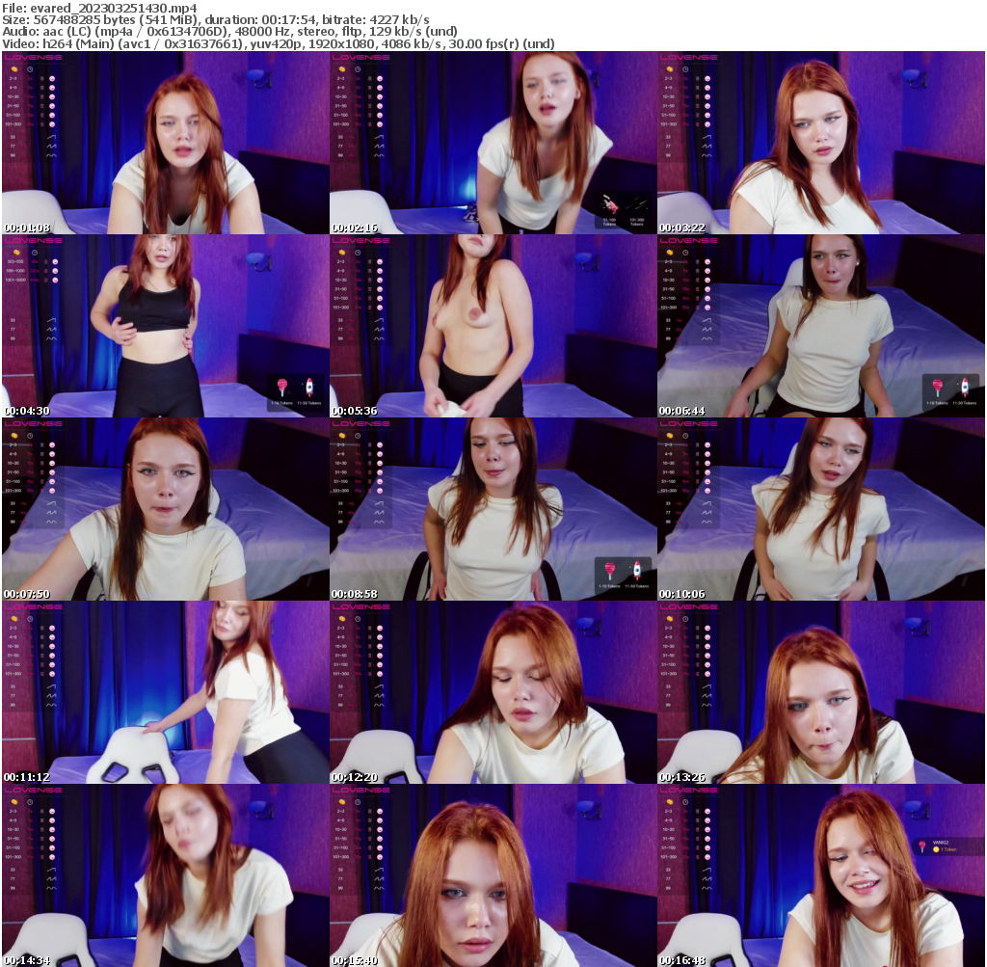
Task: Click the Lovense logo in the top-left overlay
Action: (x=32, y=57)
